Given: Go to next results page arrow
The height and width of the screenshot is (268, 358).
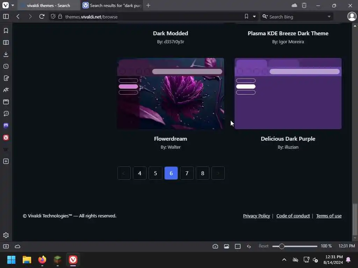Looking at the screenshot, I should (218, 173).
